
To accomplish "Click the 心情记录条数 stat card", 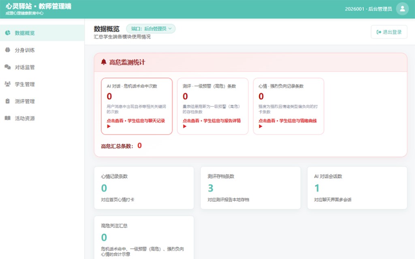I will pos(144,188).
